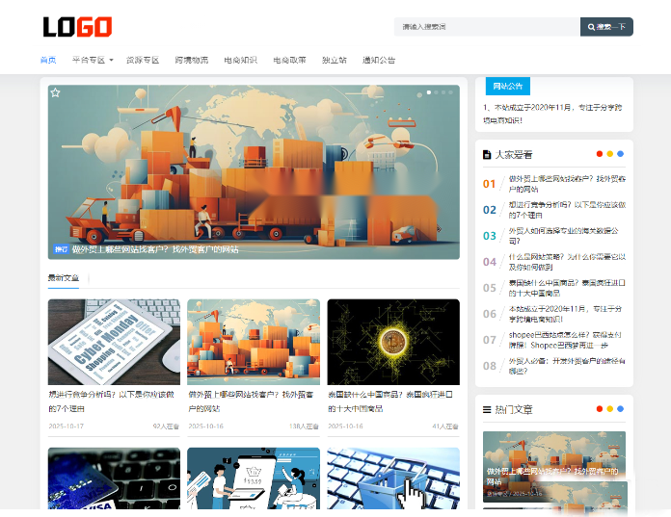Image resolution: width=671 pixels, height=517 pixels.
Task: Select the first active carousel indicator dot
Action: (x=429, y=92)
